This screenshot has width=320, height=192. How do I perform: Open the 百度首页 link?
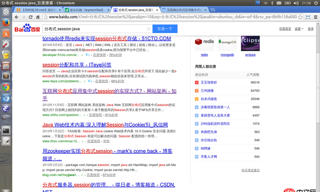point(285,29)
